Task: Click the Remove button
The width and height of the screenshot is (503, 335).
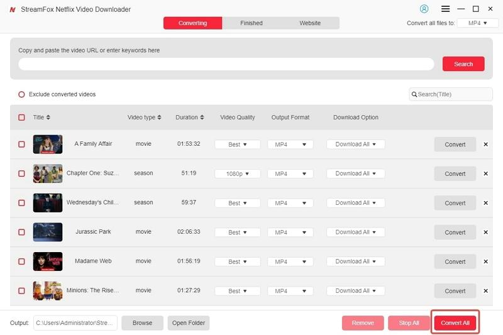Action: pos(363,323)
